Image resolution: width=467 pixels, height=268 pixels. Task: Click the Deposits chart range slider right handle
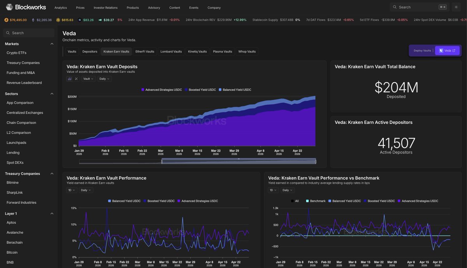316,162
